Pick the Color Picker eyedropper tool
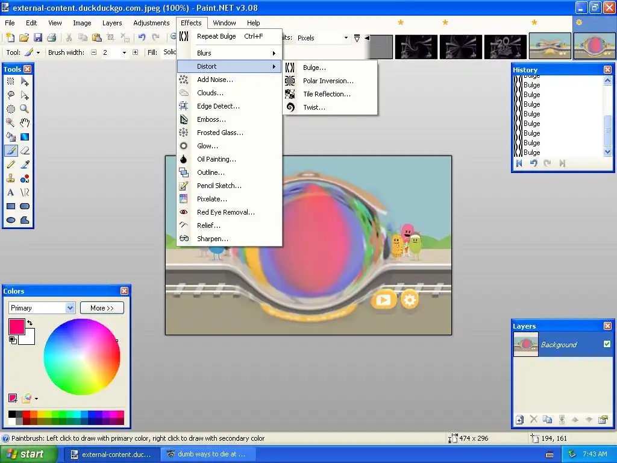This screenshot has height=463, width=617. (25, 165)
